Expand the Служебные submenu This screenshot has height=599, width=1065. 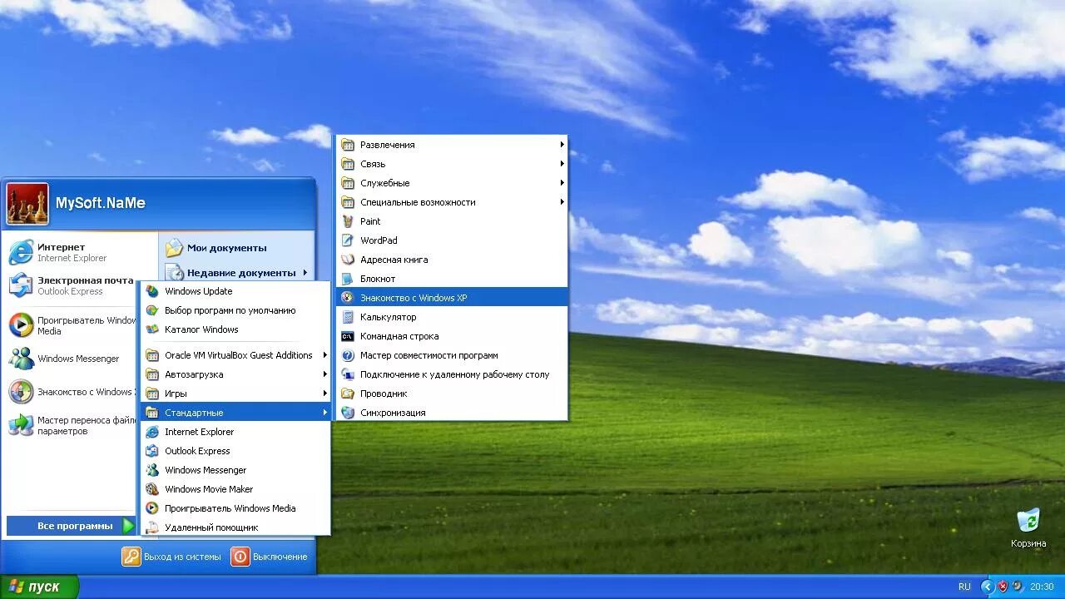click(x=453, y=183)
